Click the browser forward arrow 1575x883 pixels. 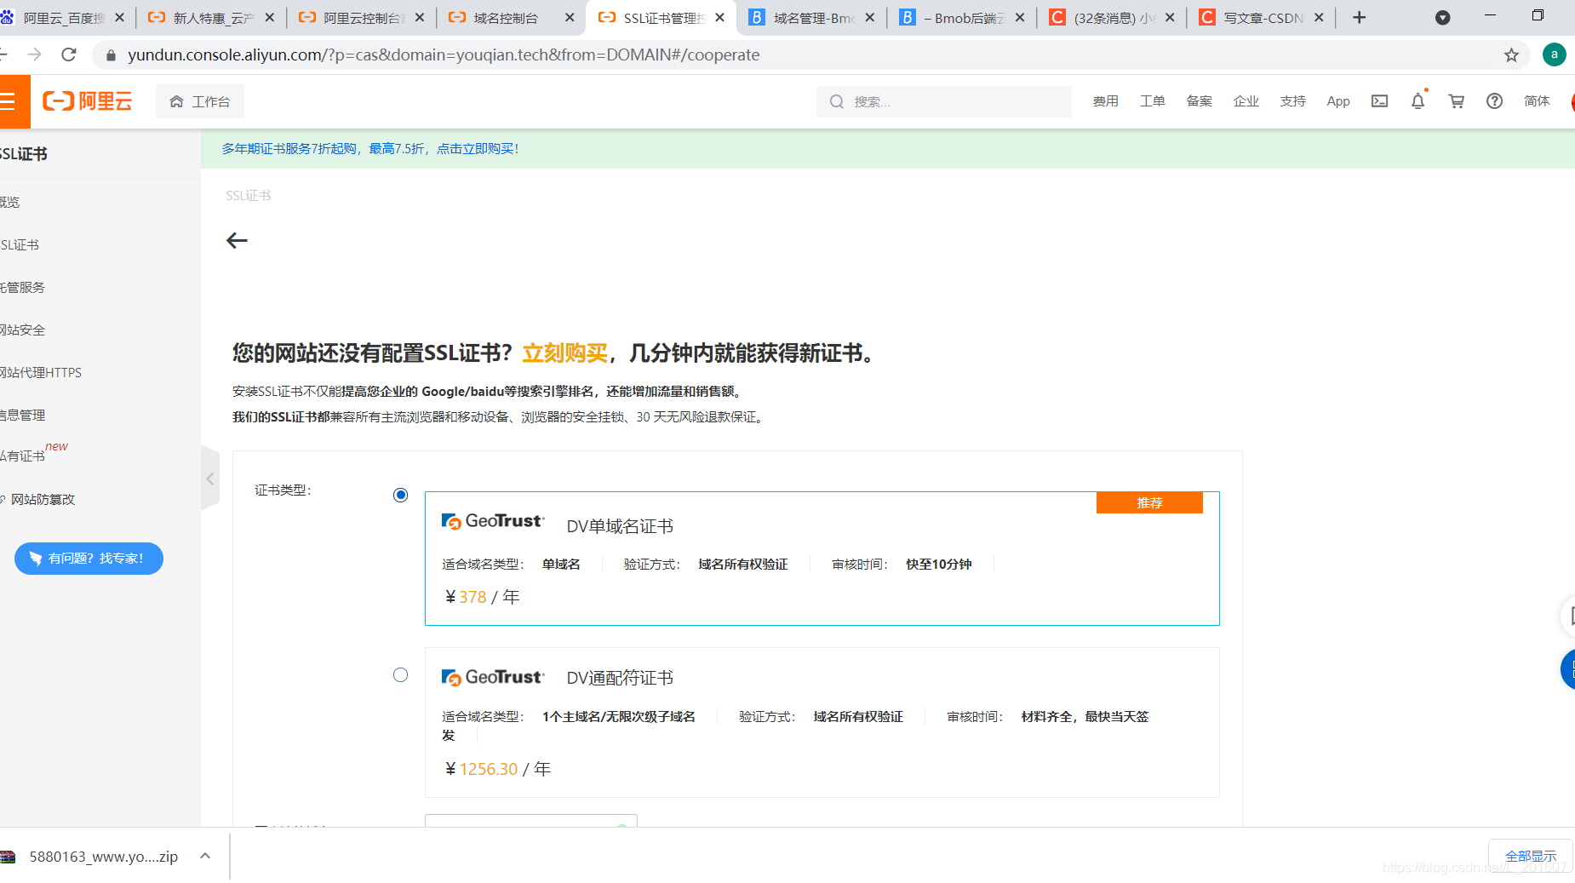click(34, 55)
